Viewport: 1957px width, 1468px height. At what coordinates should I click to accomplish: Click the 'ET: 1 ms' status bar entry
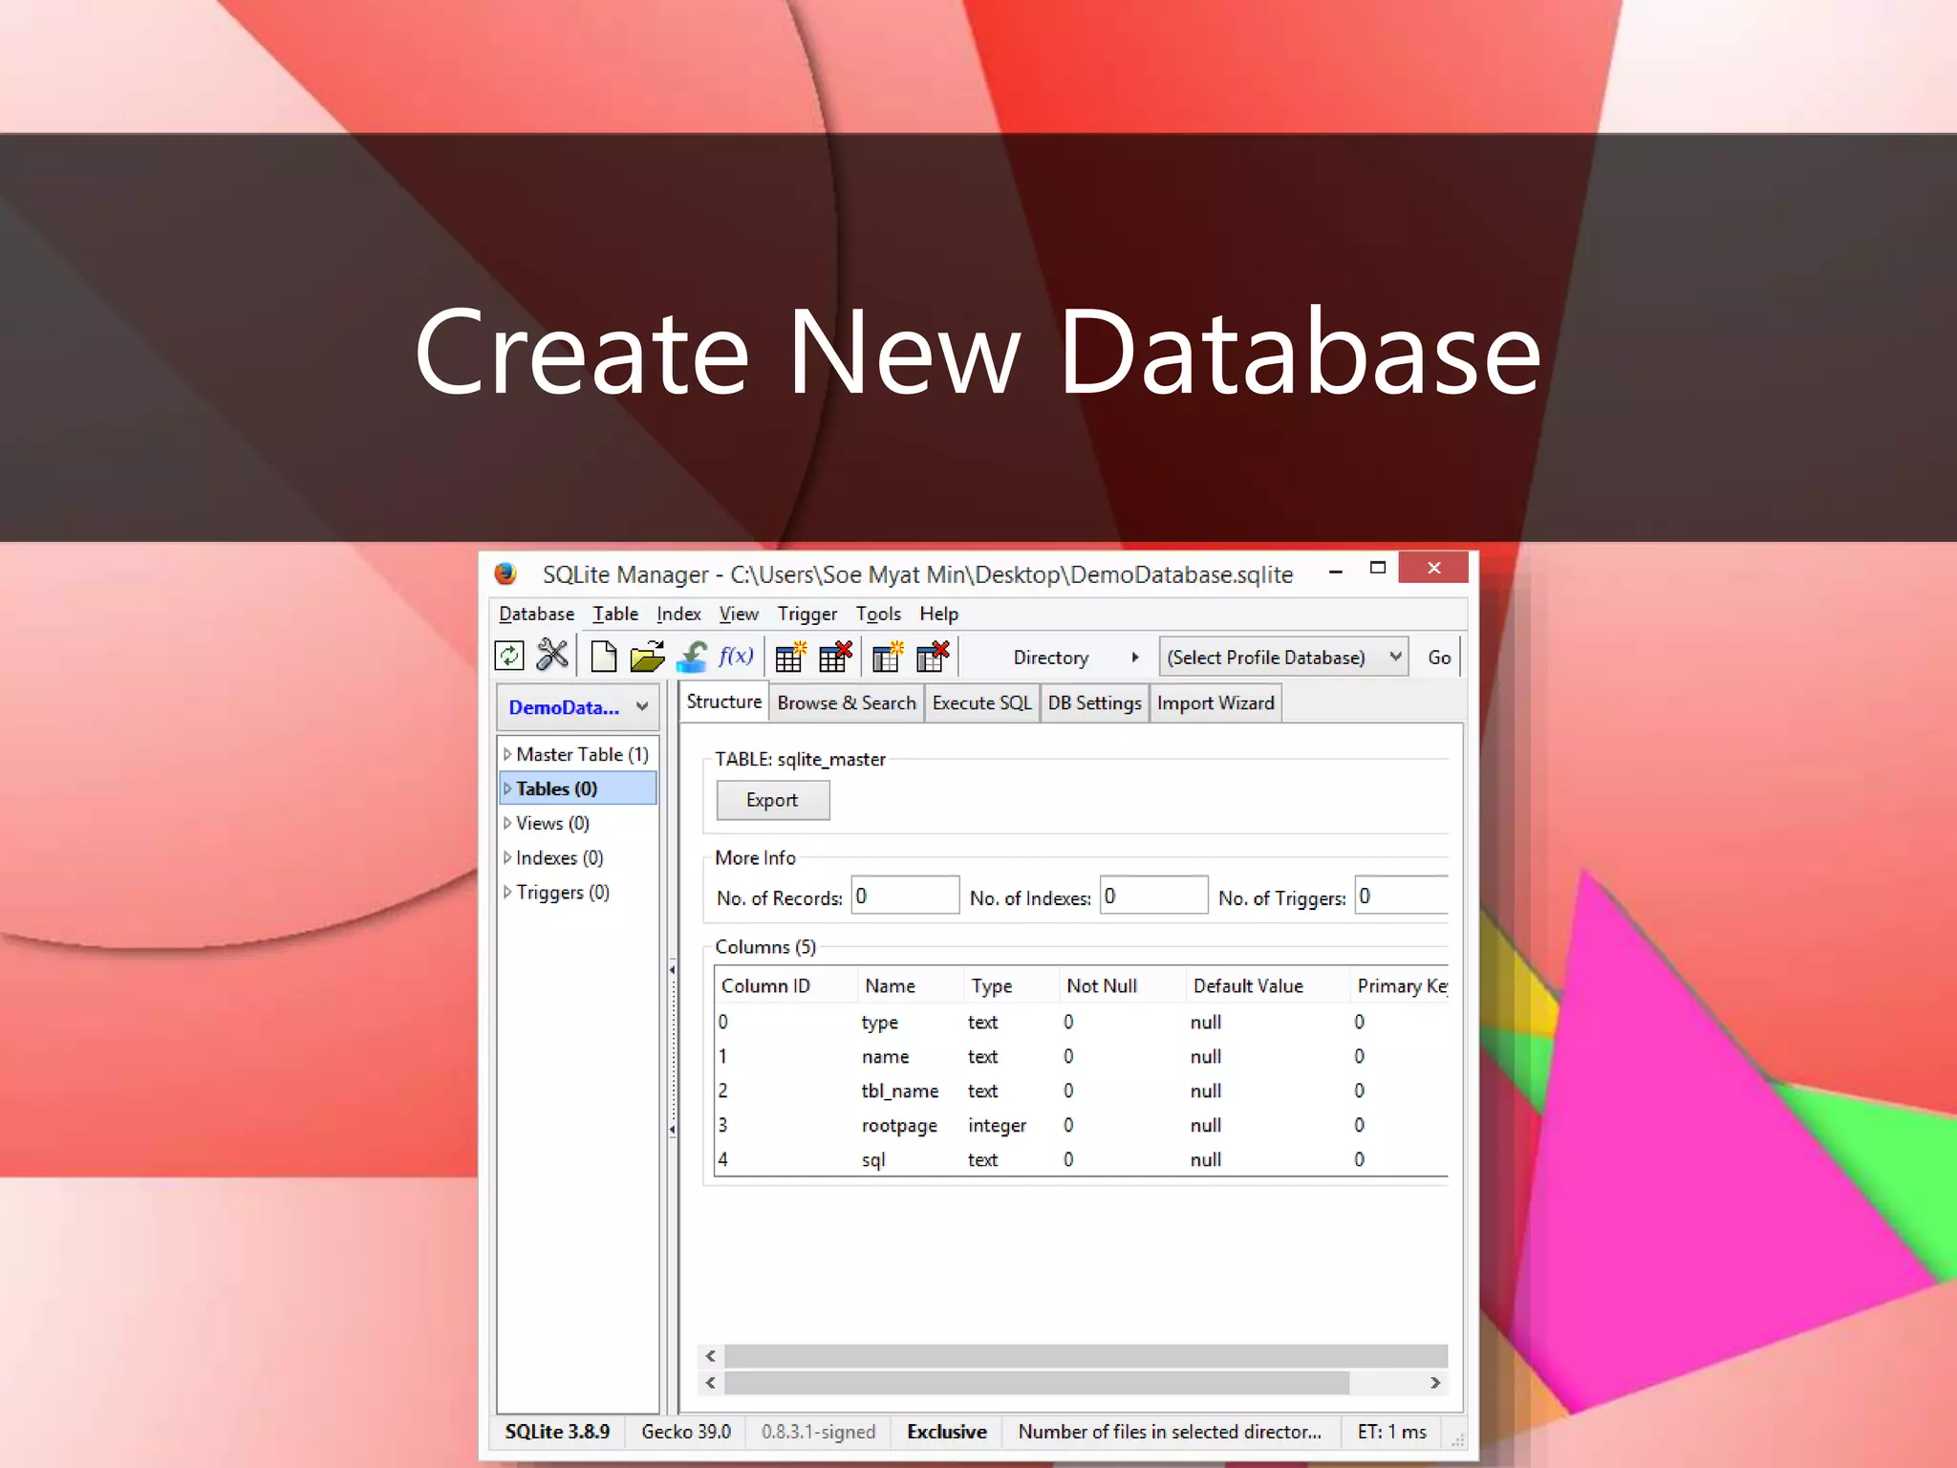(x=1391, y=1432)
